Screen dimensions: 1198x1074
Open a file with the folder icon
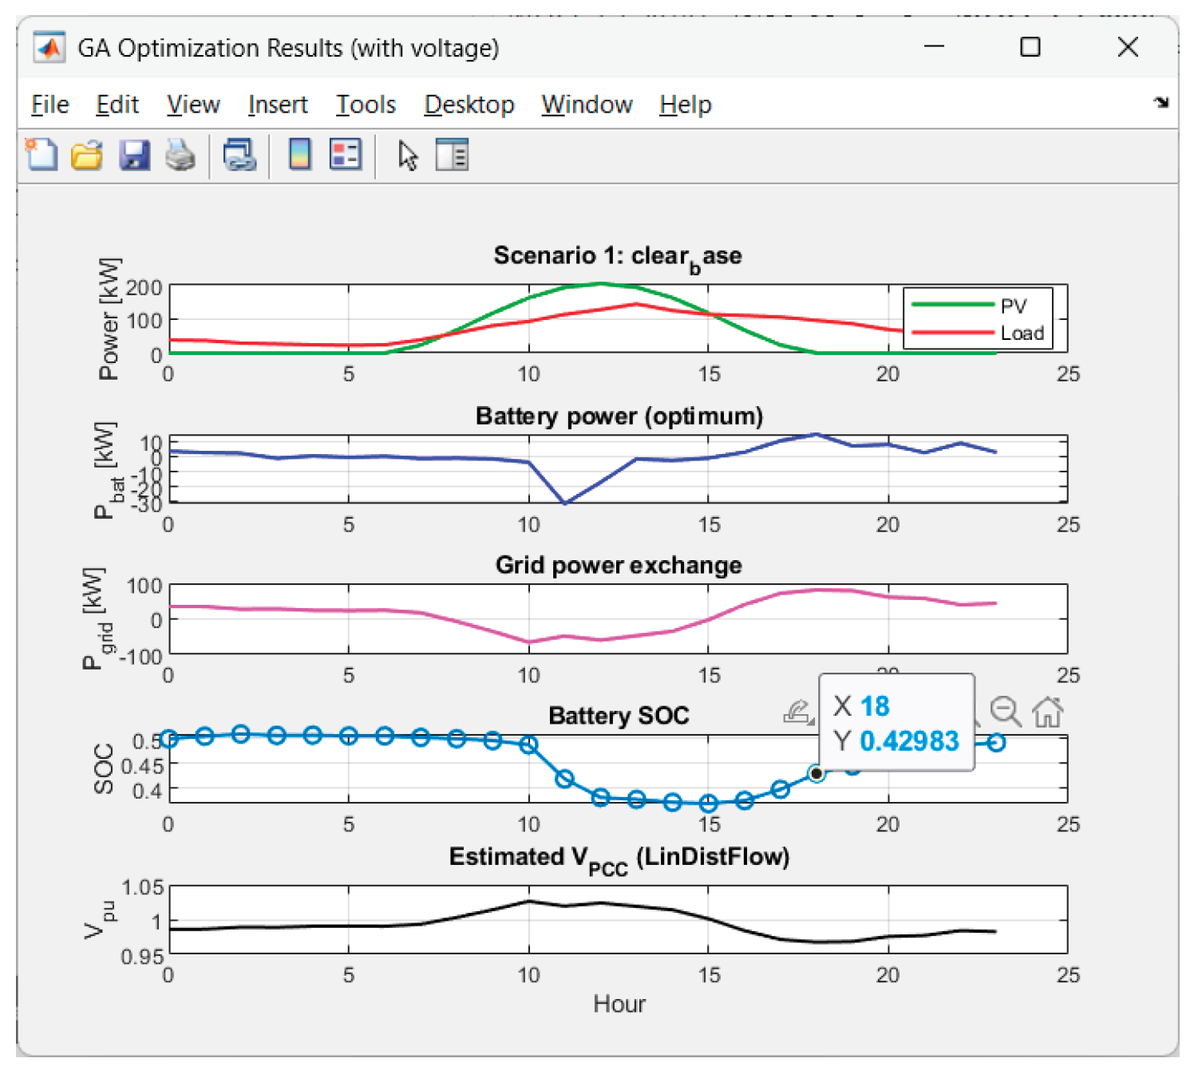(87, 155)
